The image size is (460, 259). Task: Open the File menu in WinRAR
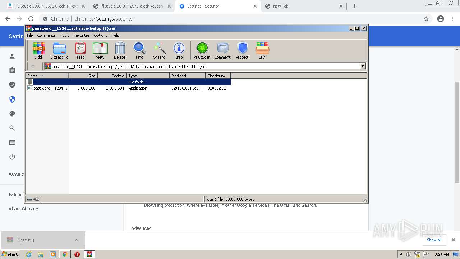[x=30, y=35]
